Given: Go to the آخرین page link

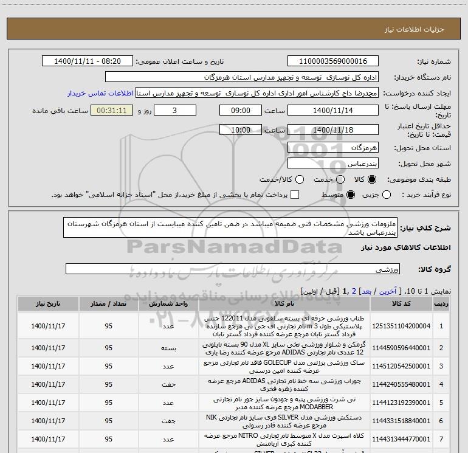Looking at the screenshot, I should pos(388,291).
